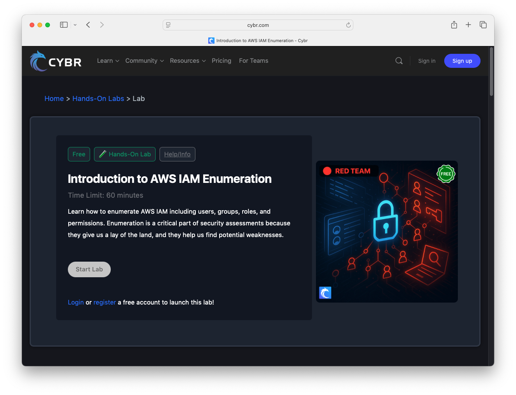The image size is (516, 395).
Task: Reload the page using refresh icon
Action: coord(348,25)
